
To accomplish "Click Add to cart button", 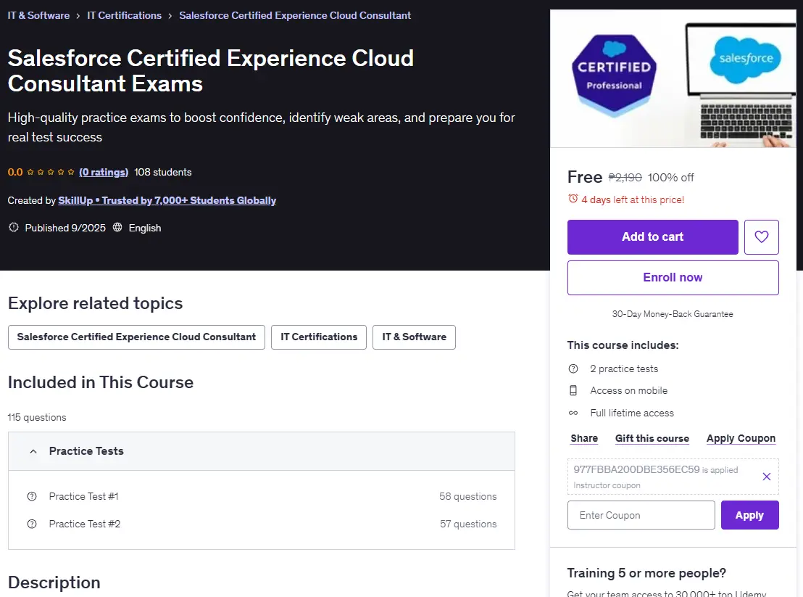I will click(652, 236).
